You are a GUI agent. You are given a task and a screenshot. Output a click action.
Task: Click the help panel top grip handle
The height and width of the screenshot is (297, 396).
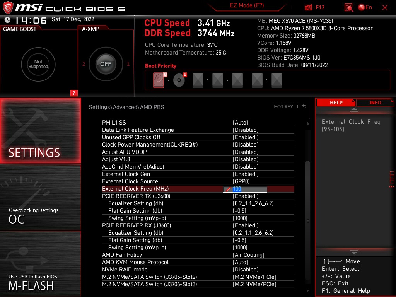tap(354, 110)
